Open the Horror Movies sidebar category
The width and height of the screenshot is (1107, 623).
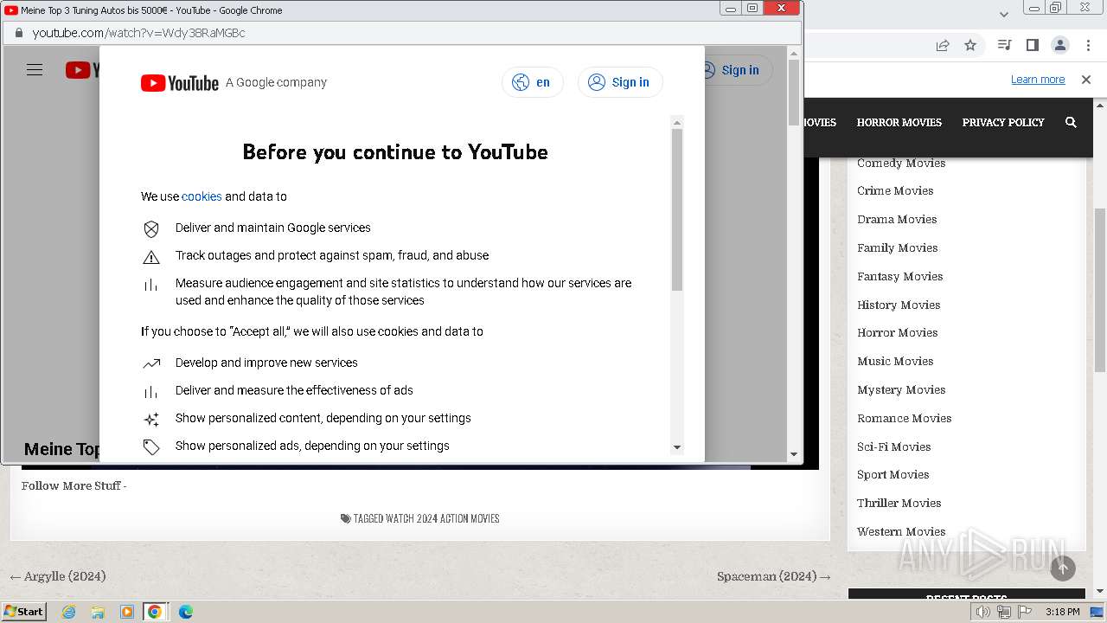click(898, 332)
